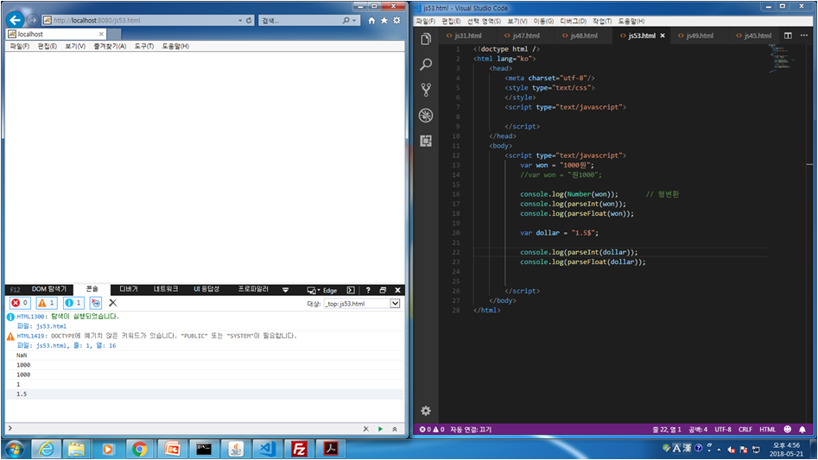
Task: Open console toggle icon in F12 toolbar
Action: point(351,290)
